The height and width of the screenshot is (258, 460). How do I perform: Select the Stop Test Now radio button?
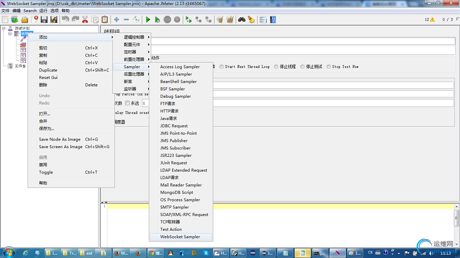click(x=329, y=67)
